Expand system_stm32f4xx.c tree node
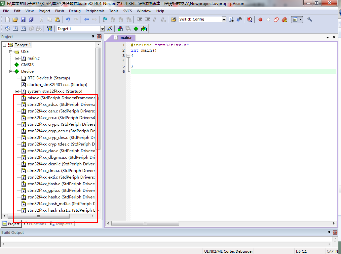The height and width of the screenshot is (254, 341). (17, 91)
